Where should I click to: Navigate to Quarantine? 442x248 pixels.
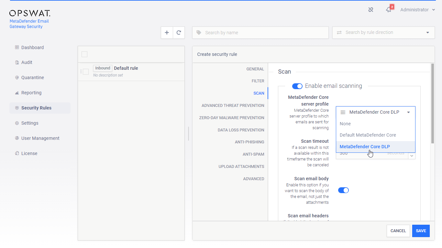coord(33,77)
